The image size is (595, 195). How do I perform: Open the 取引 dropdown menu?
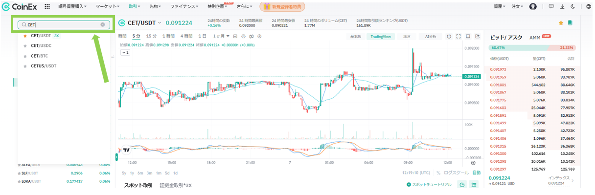coord(135,7)
